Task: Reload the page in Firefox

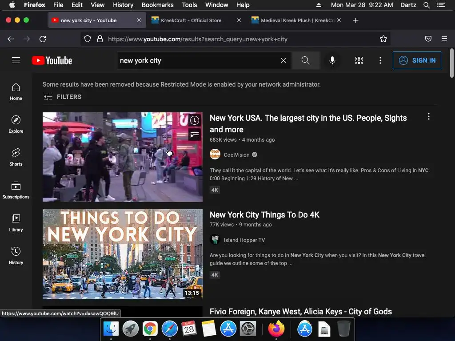Action: 43,39
